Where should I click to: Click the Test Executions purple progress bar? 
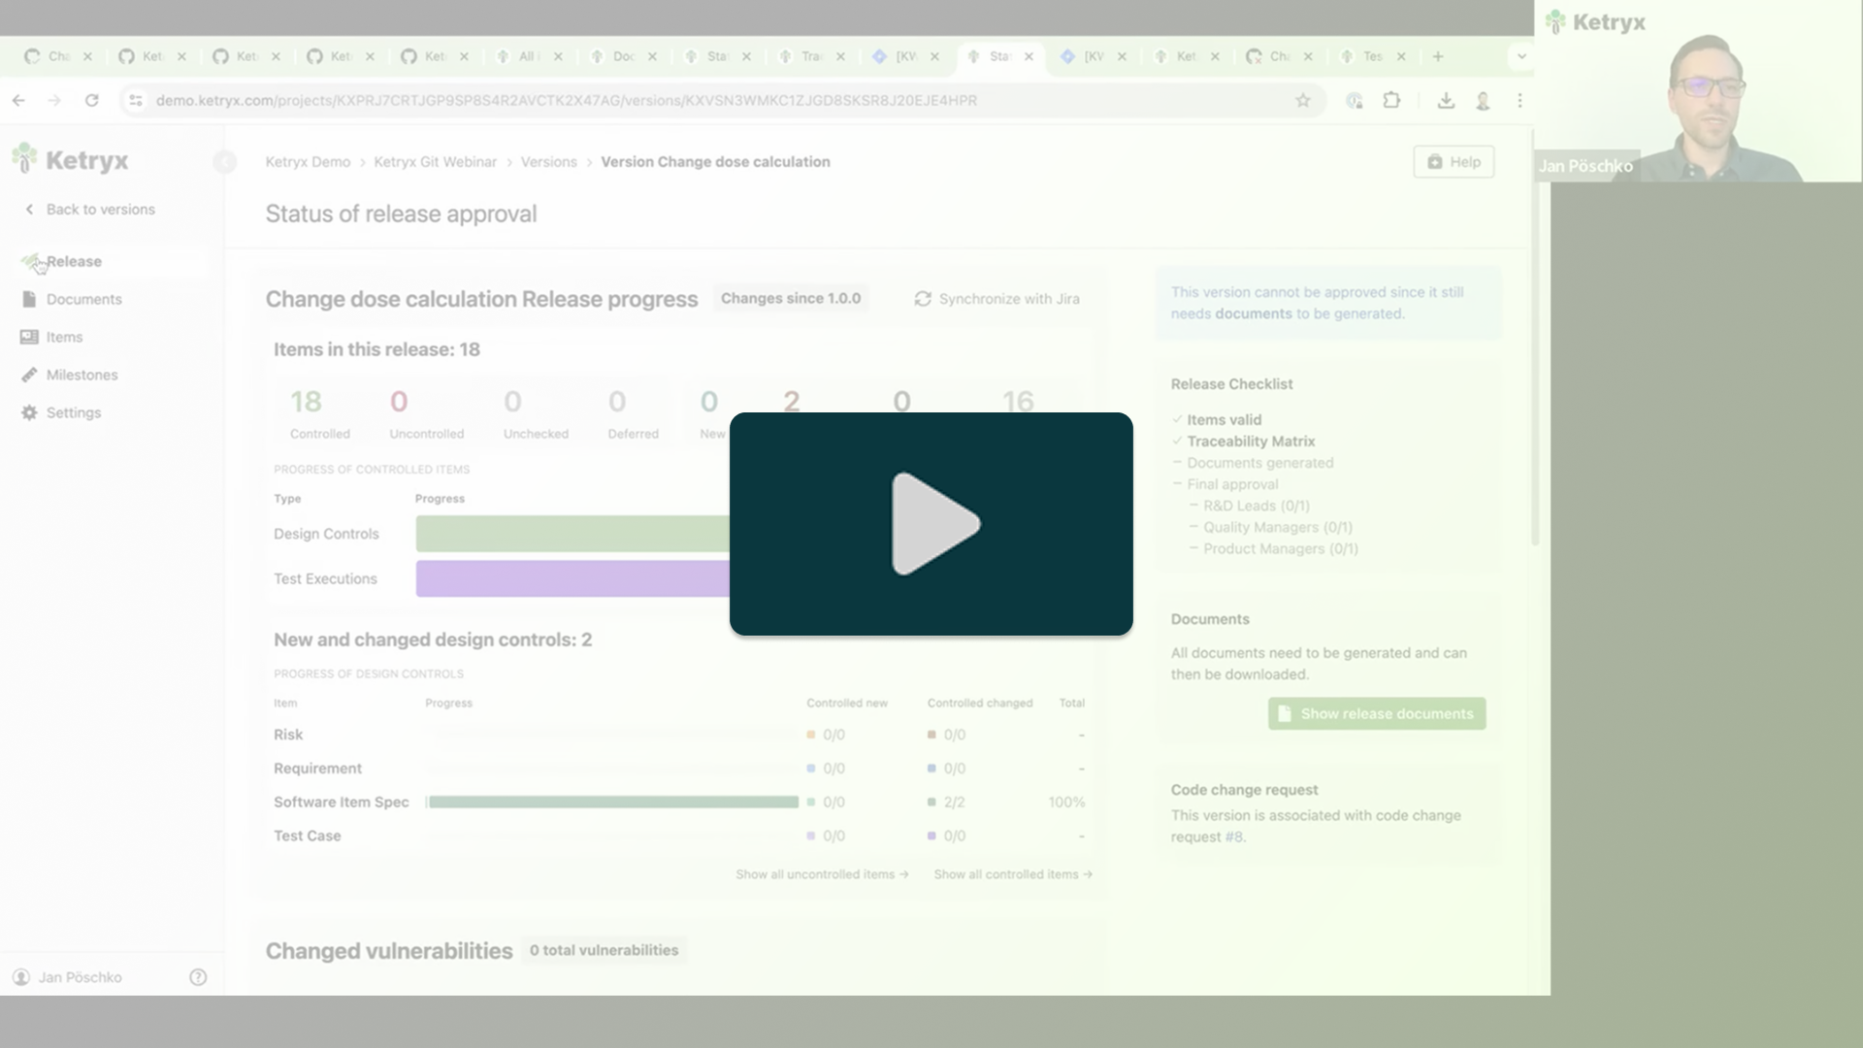pyautogui.click(x=572, y=578)
